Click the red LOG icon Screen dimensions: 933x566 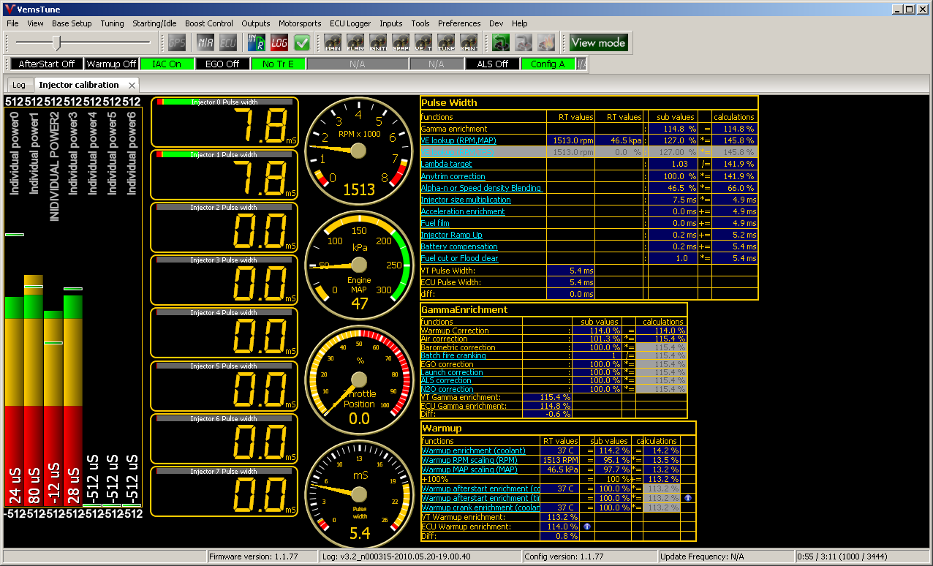point(279,42)
